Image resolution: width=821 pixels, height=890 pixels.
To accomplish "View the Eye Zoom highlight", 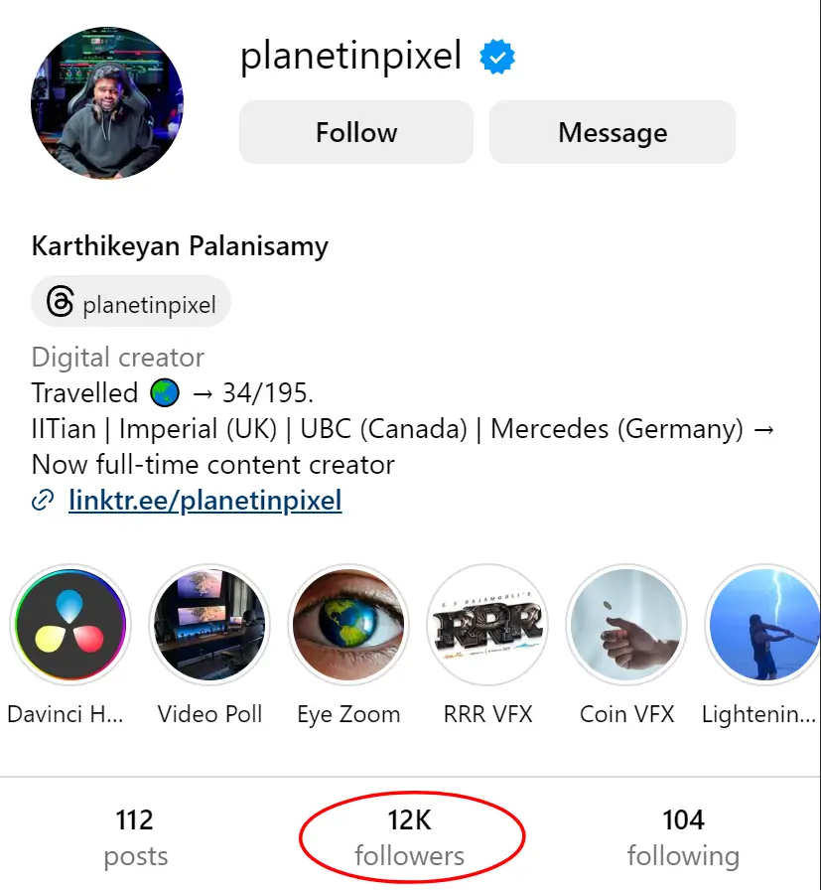I will pyautogui.click(x=347, y=625).
